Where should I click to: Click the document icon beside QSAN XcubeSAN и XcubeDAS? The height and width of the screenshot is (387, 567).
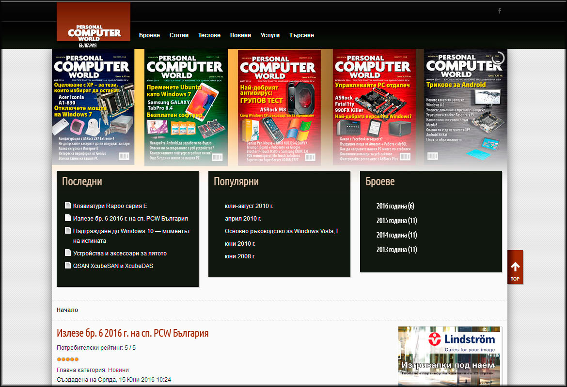pos(68,266)
